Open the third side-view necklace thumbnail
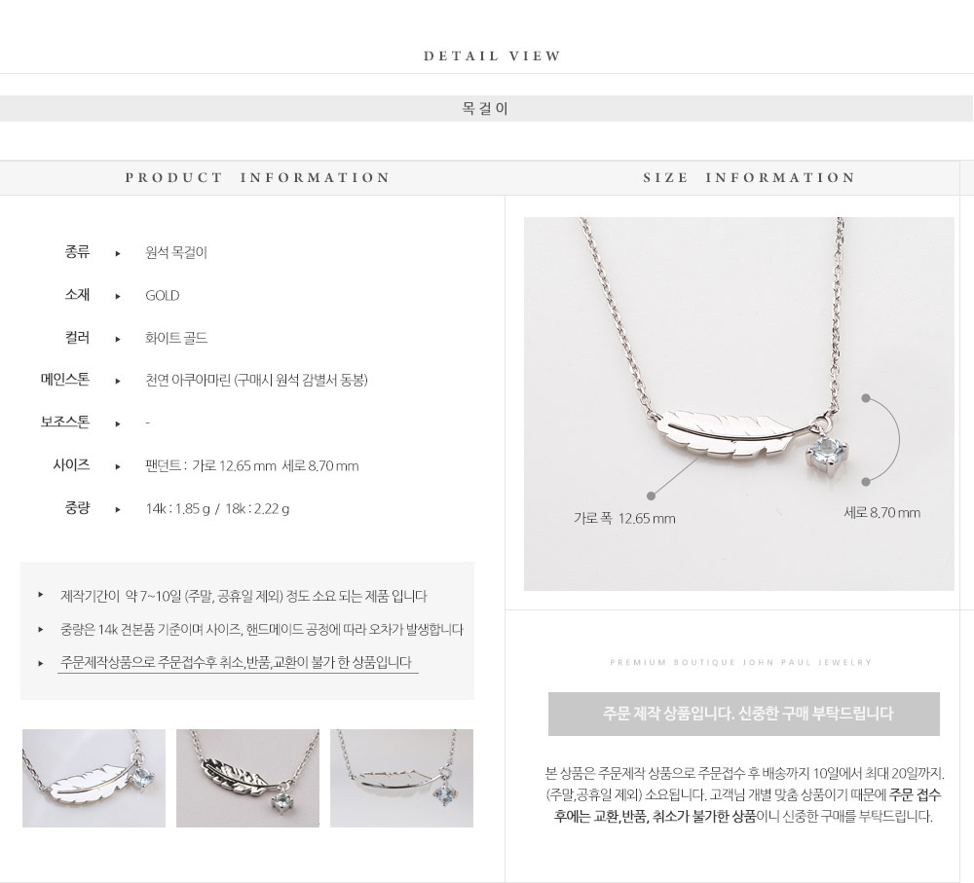 [x=401, y=778]
